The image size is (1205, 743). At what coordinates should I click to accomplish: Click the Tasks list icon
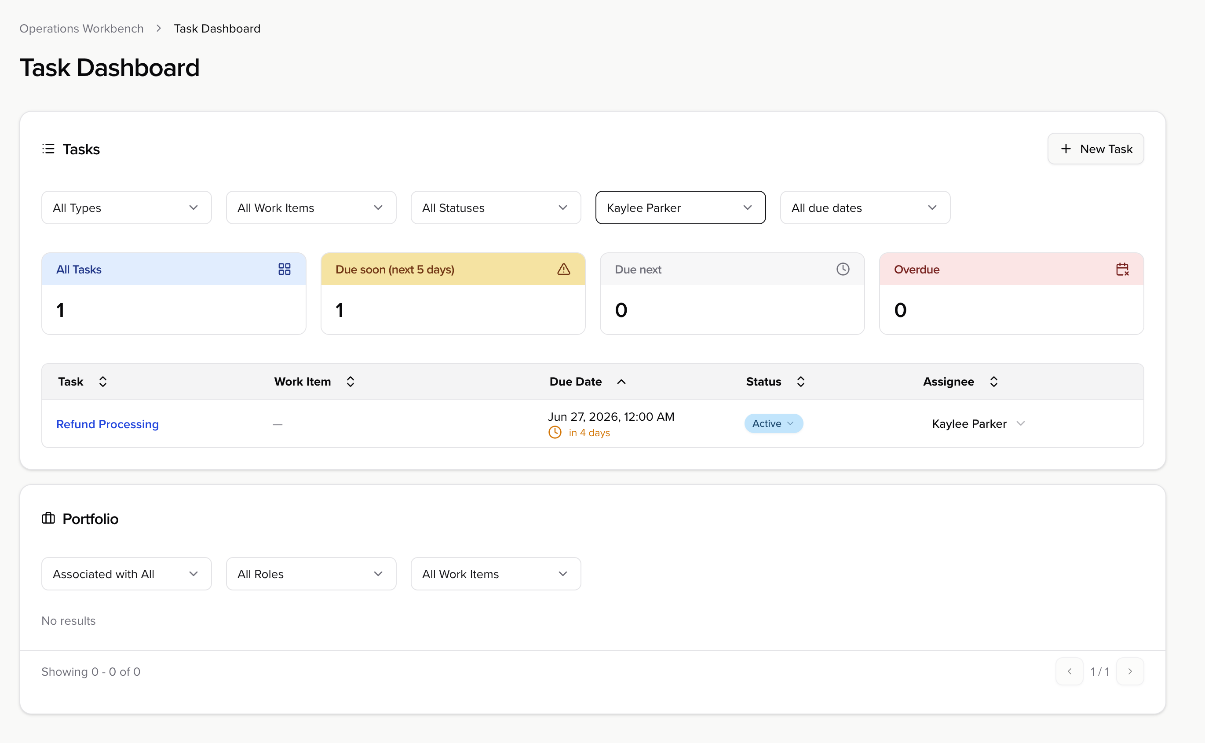pyautogui.click(x=48, y=149)
